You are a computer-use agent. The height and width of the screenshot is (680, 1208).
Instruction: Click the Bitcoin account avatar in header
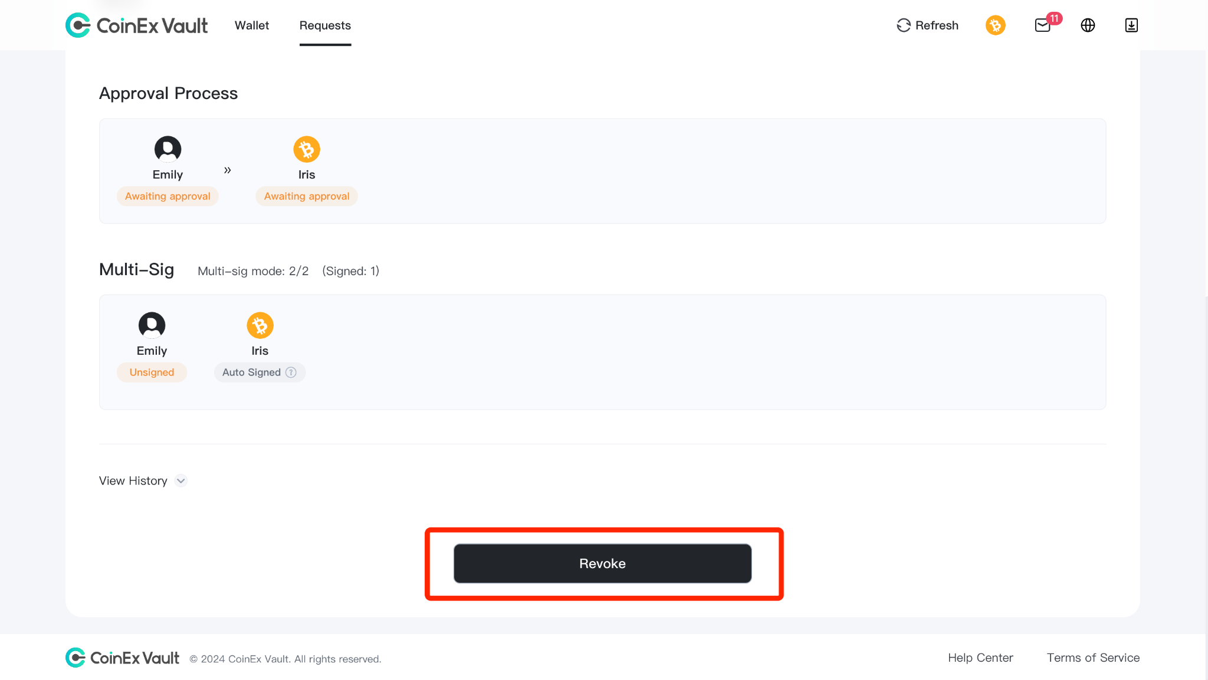pos(996,25)
